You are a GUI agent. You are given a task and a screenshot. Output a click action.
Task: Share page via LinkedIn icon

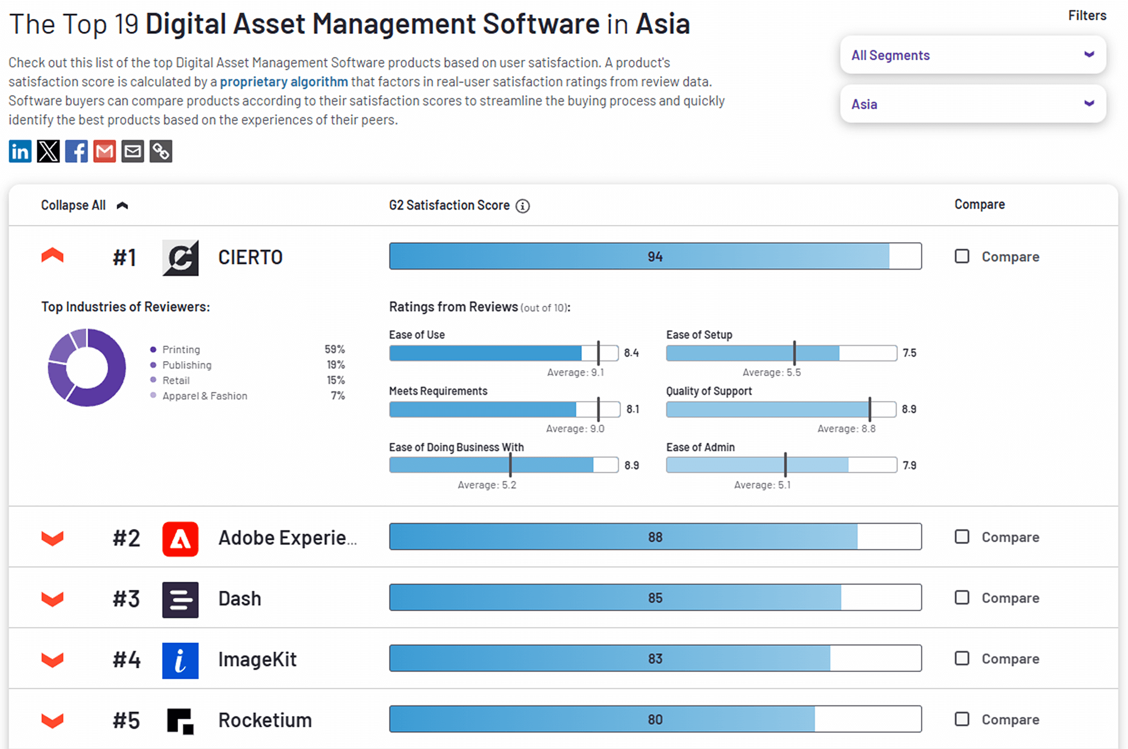pyautogui.click(x=20, y=151)
